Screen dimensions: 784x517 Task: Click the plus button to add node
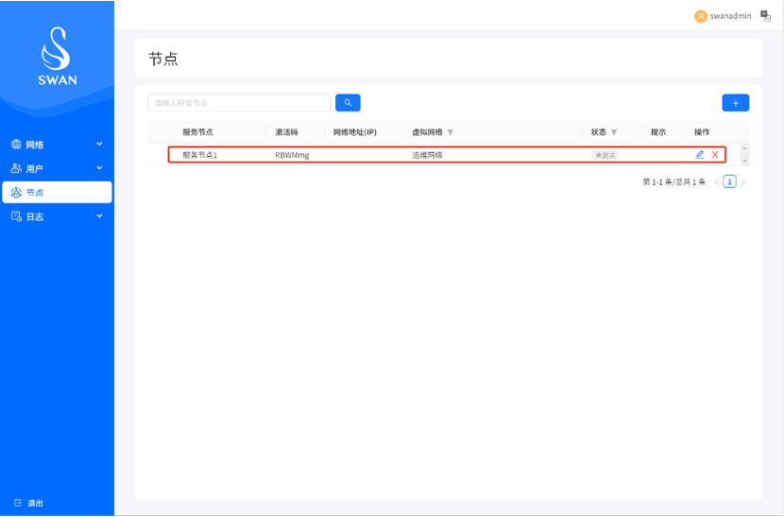pyautogui.click(x=735, y=103)
